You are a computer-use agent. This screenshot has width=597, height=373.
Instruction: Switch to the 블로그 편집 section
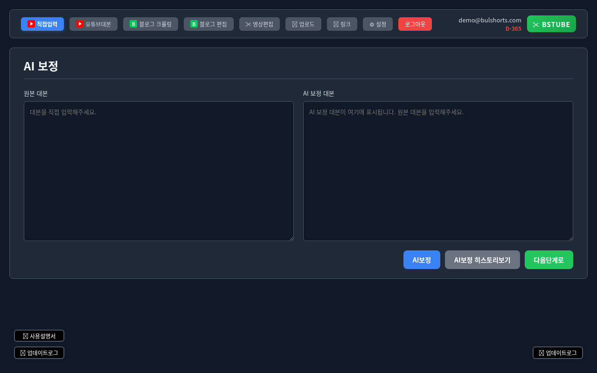pyautogui.click(x=208, y=24)
